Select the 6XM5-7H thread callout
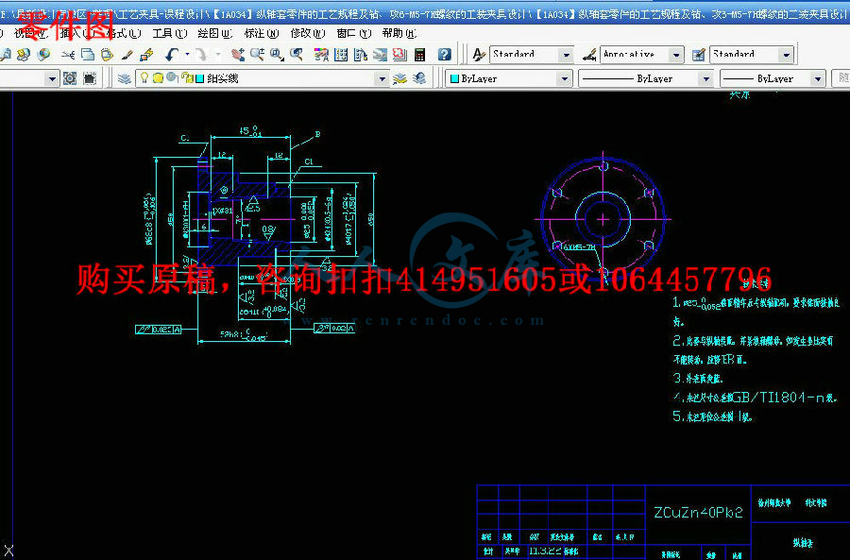850x560 pixels. click(579, 247)
